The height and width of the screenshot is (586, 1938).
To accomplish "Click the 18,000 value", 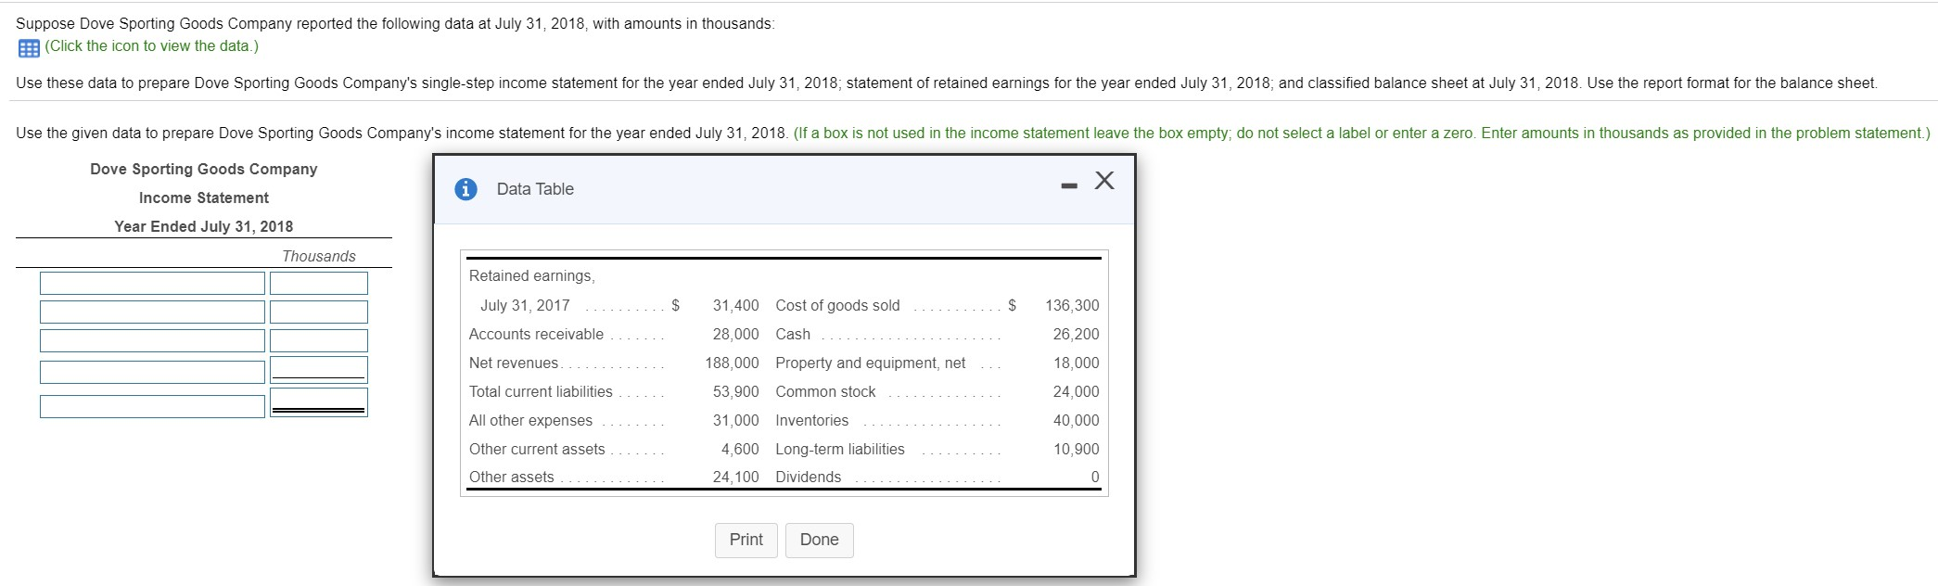I will pos(1076,363).
